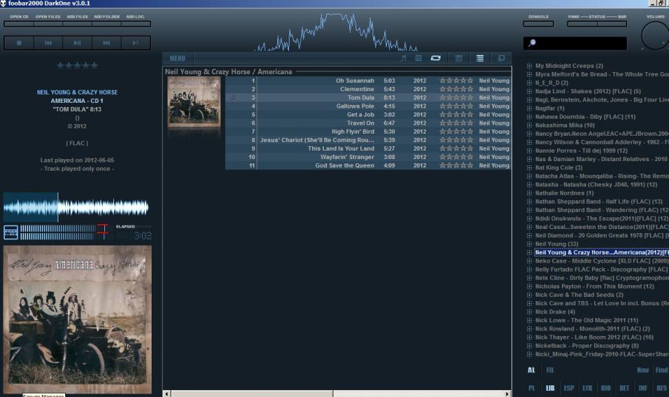This screenshot has width=669, height=397.
Task: Switch to the PL tab
Action: (532, 388)
